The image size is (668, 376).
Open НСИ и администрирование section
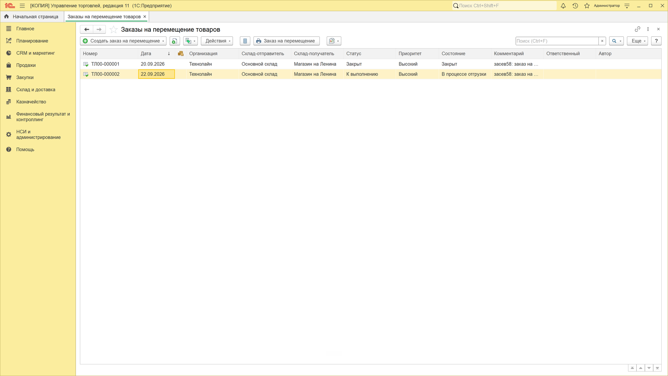coord(38,134)
